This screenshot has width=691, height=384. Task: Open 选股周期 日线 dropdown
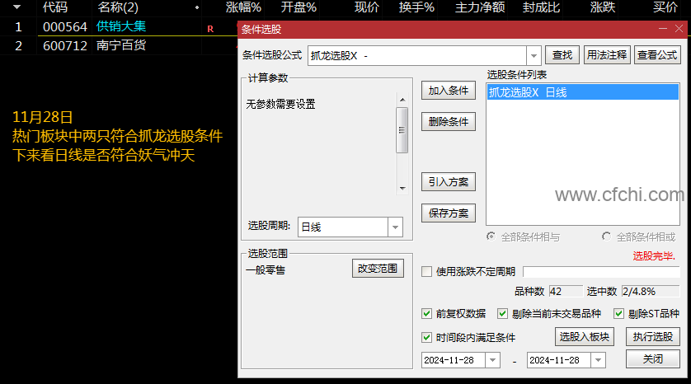pyautogui.click(x=395, y=227)
